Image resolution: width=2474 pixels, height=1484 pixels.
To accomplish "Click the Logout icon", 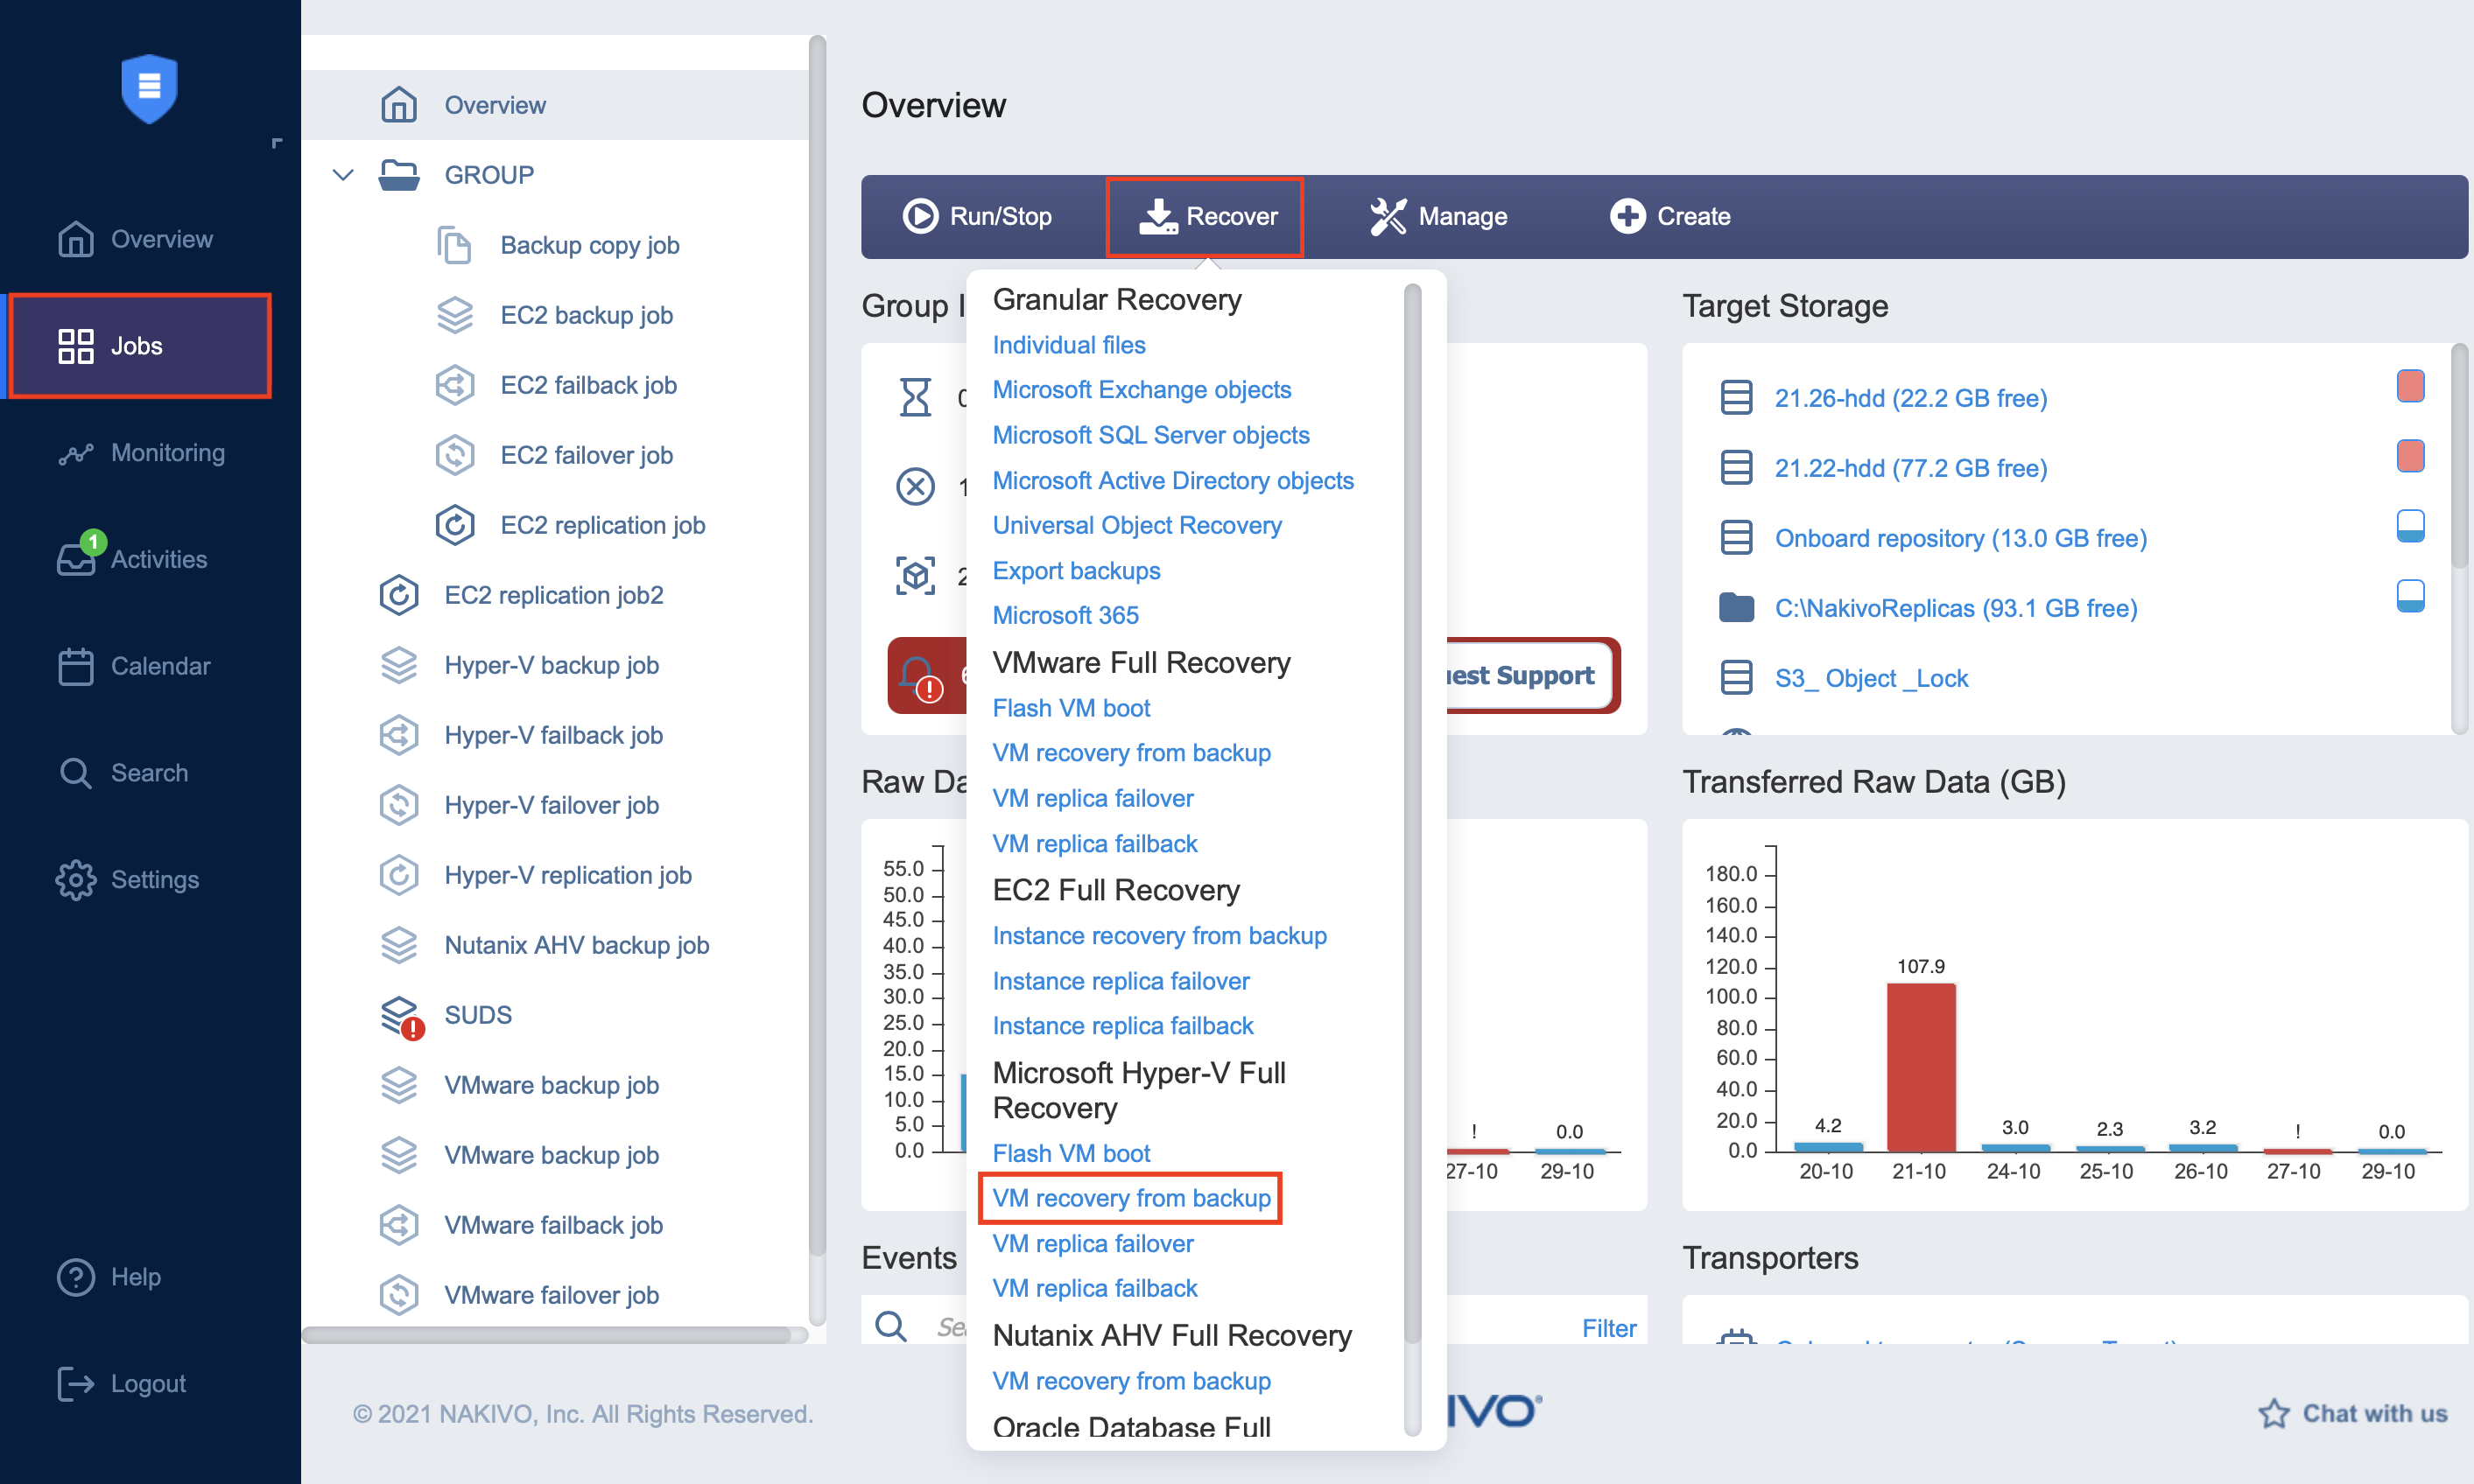I will tap(75, 1383).
